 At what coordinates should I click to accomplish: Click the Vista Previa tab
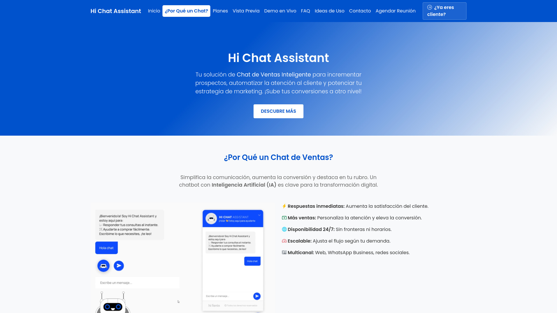click(x=246, y=11)
